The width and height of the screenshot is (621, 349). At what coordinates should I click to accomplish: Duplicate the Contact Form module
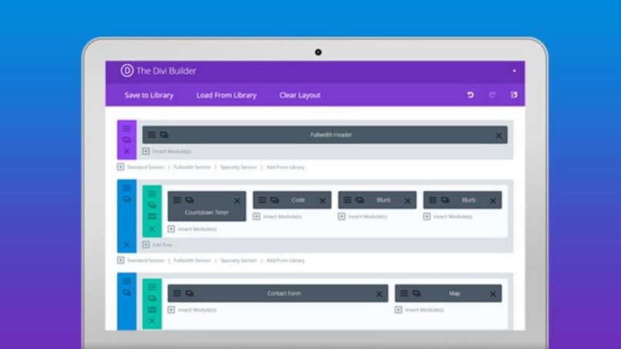coord(190,294)
